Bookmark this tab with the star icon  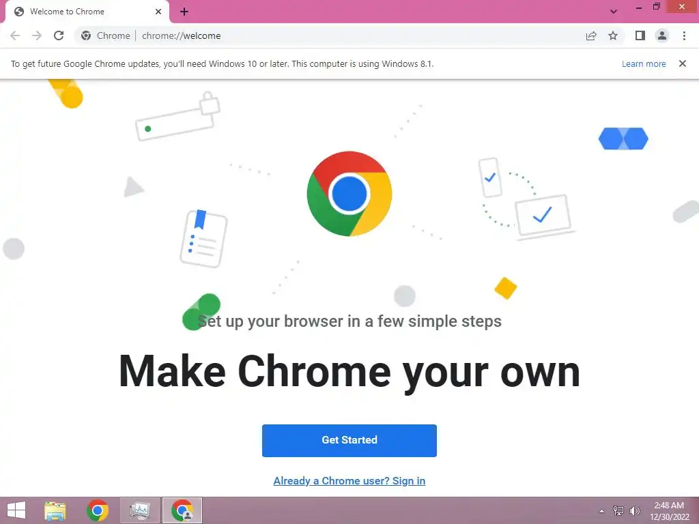(x=613, y=35)
